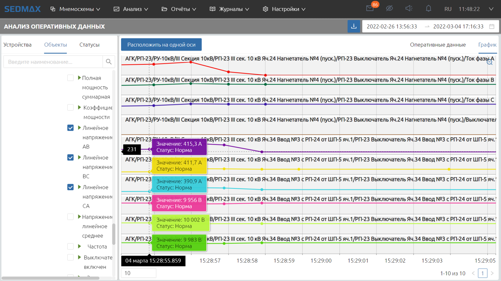Image resolution: width=501 pixels, height=281 pixels.
Task: Switch to the Статусы tab
Action: 89,45
